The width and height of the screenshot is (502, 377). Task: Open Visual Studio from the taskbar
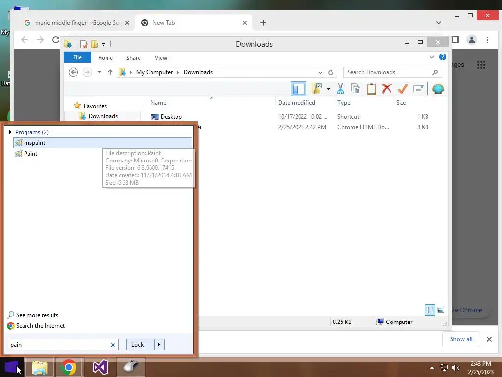point(100,367)
